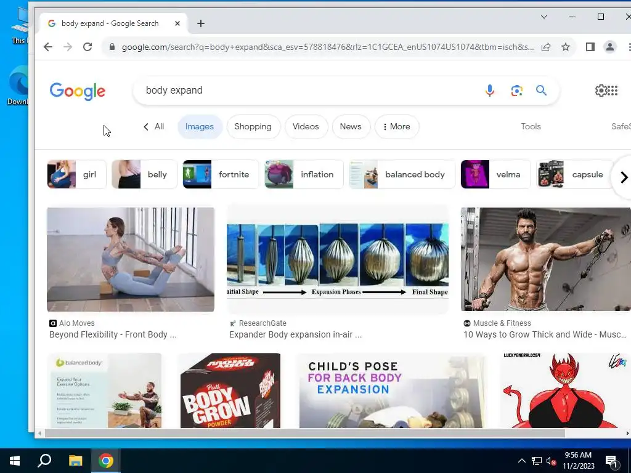Start voice search with the microphone icon
This screenshot has height=473, width=631.
point(489,91)
